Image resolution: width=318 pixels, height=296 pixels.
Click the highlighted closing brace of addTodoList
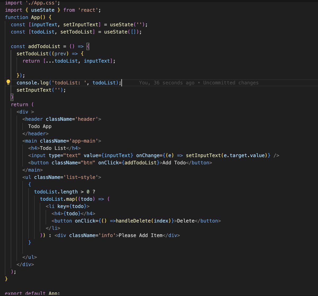tap(12, 97)
